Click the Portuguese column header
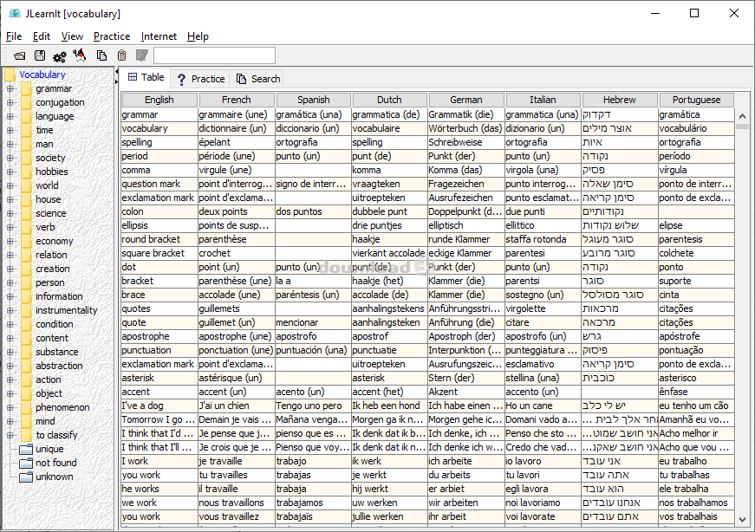Viewport: 755px width, 532px height. 696,100
